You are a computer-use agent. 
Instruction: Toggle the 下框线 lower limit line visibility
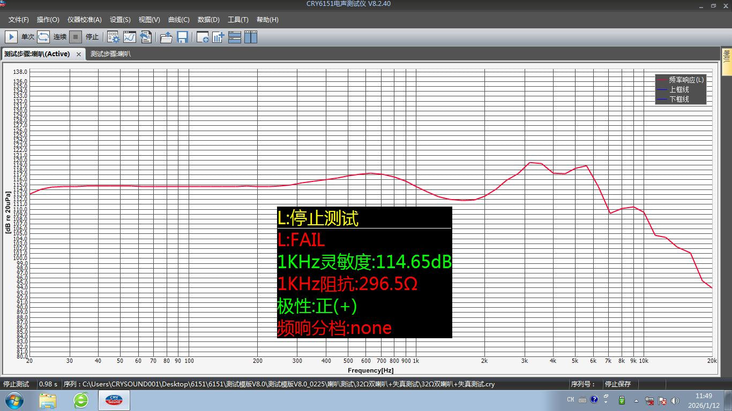(681, 98)
